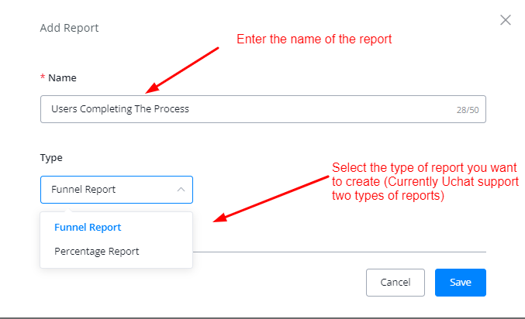Click the red required asterisk
Image resolution: width=525 pixels, height=319 pixels.
click(43, 78)
